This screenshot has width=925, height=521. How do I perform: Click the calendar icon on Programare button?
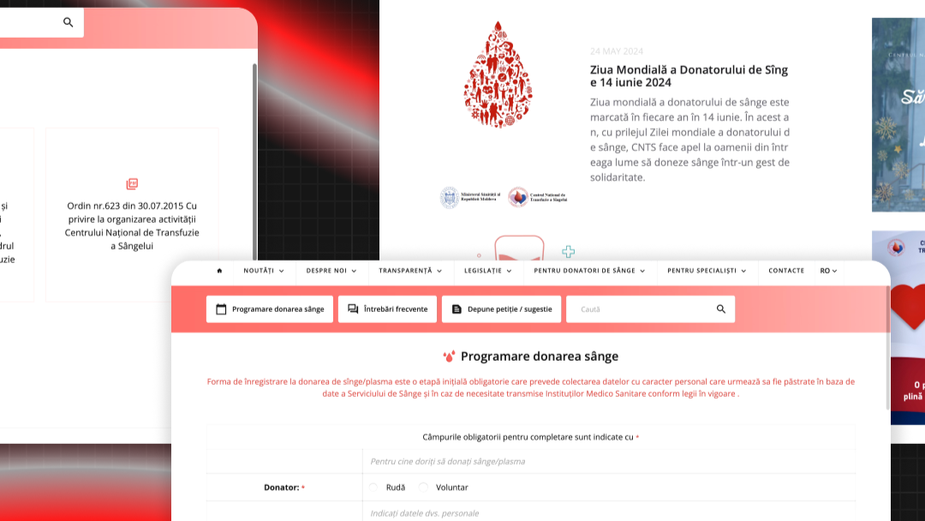coord(221,309)
